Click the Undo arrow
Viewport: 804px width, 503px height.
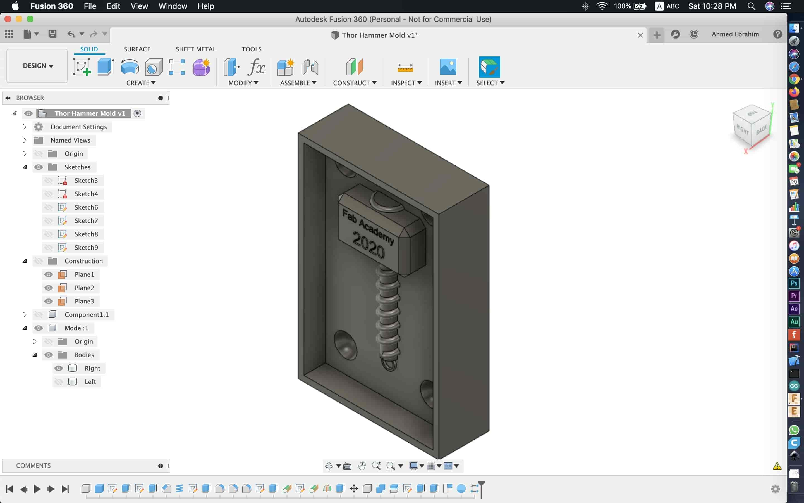(71, 34)
